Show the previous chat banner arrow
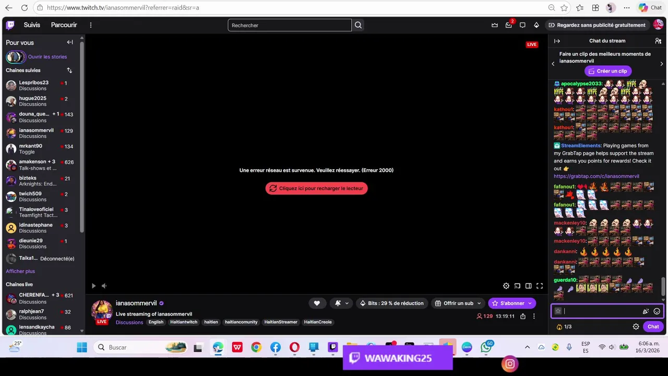668x376 pixels. [553, 64]
